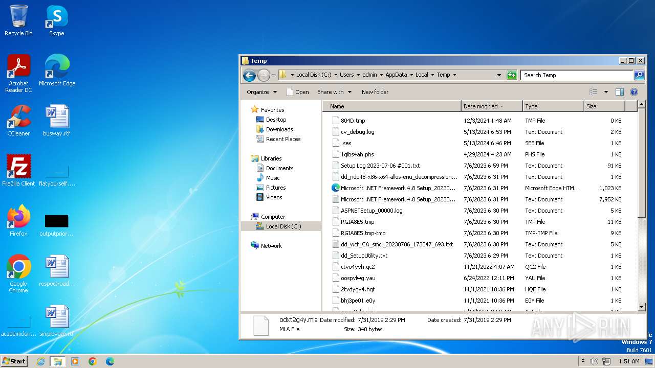Image resolution: width=655 pixels, height=368 pixels.
Task: Open Internet Explorer from the taskbar
Action: pyautogui.click(x=41, y=361)
